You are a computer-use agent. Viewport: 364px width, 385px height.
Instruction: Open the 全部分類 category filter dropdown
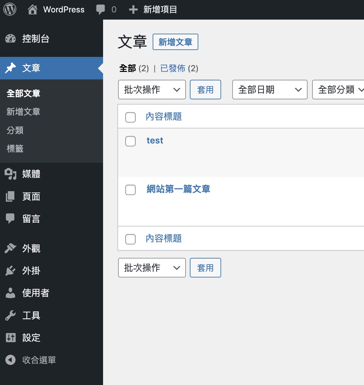338,90
